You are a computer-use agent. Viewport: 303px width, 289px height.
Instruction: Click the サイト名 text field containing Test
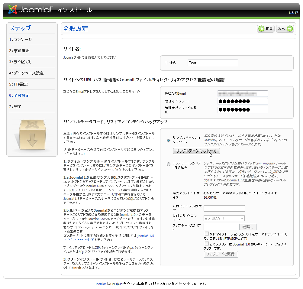coord(213,63)
